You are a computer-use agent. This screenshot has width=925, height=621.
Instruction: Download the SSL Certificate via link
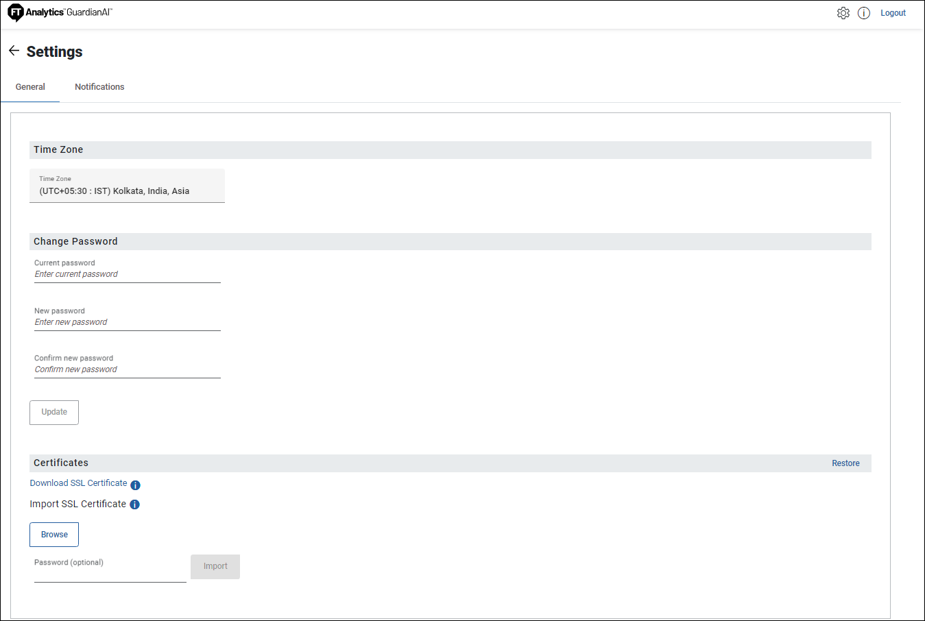(x=78, y=483)
